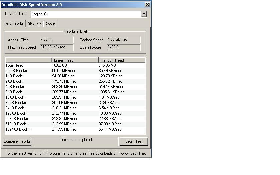Click the 205.91 MB/sec value

(64, 97)
